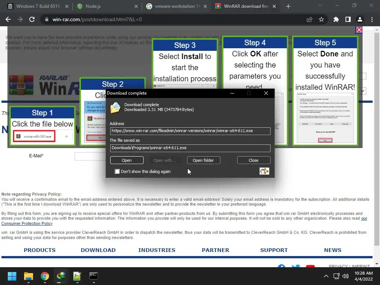Open the Chrome three-dot menu
Image resolution: width=380 pixels, height=285 pixels.
372,19
